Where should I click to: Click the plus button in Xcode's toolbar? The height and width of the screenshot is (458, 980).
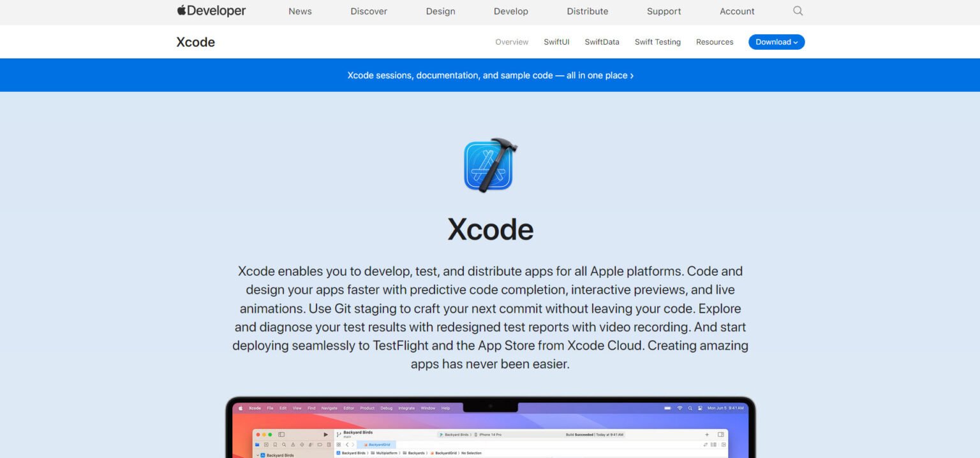click(x=707, y=434)
